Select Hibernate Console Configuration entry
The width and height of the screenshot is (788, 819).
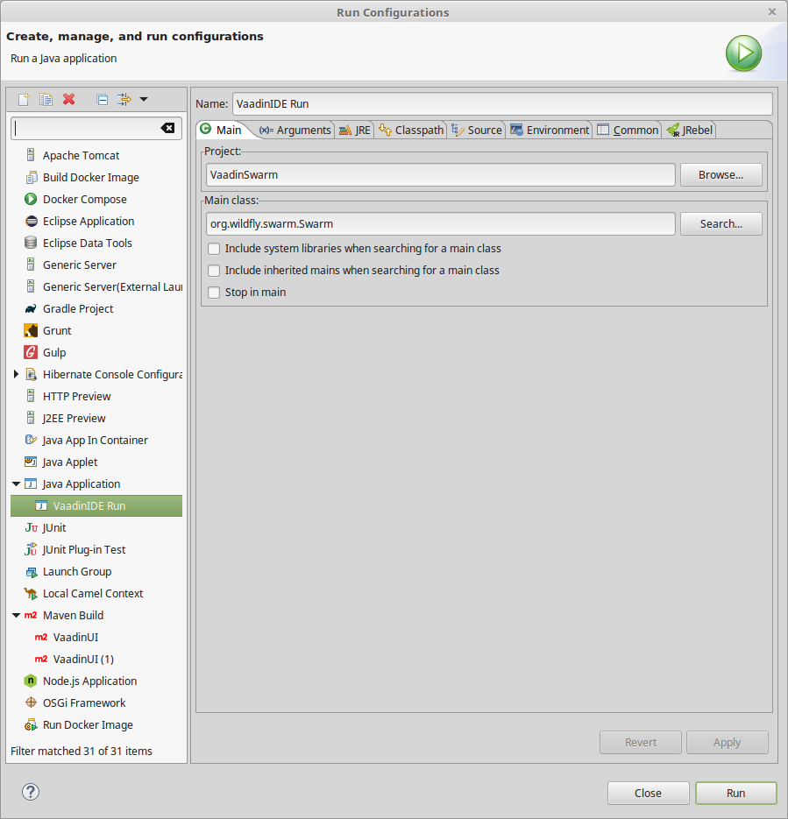point(112,375)
